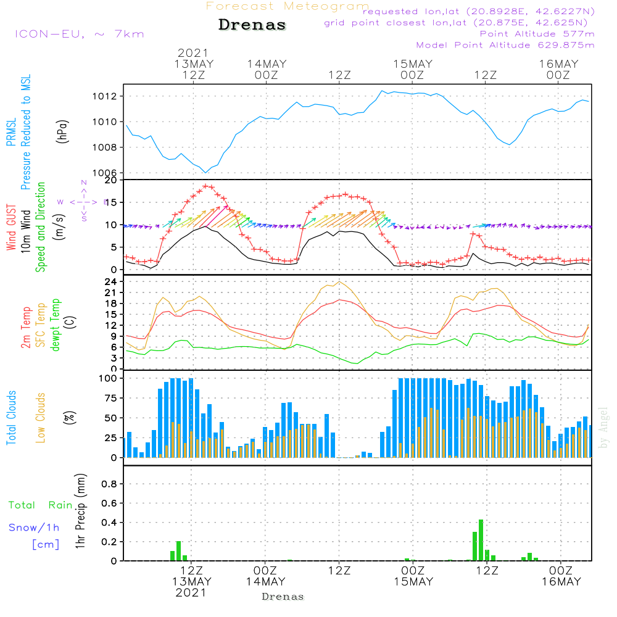Screen dimensions: 617x617
Task: Click the 1008 pressure tick label
Action: (105, 147)
